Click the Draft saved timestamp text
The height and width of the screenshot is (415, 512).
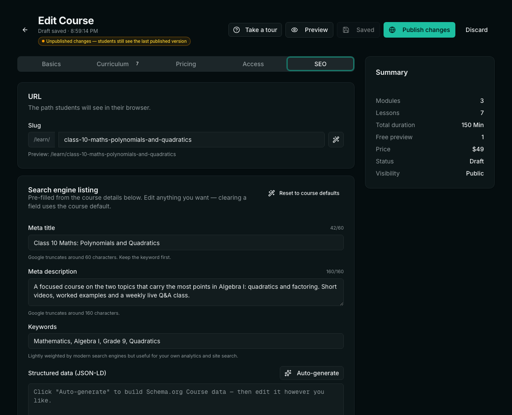(68, 31)
